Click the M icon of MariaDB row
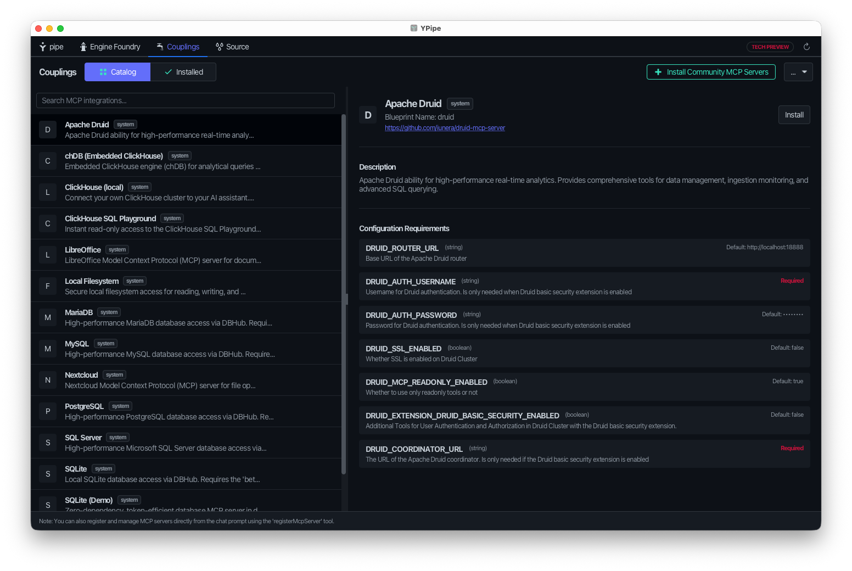852x571 pixels. click(x=48, y=317)
